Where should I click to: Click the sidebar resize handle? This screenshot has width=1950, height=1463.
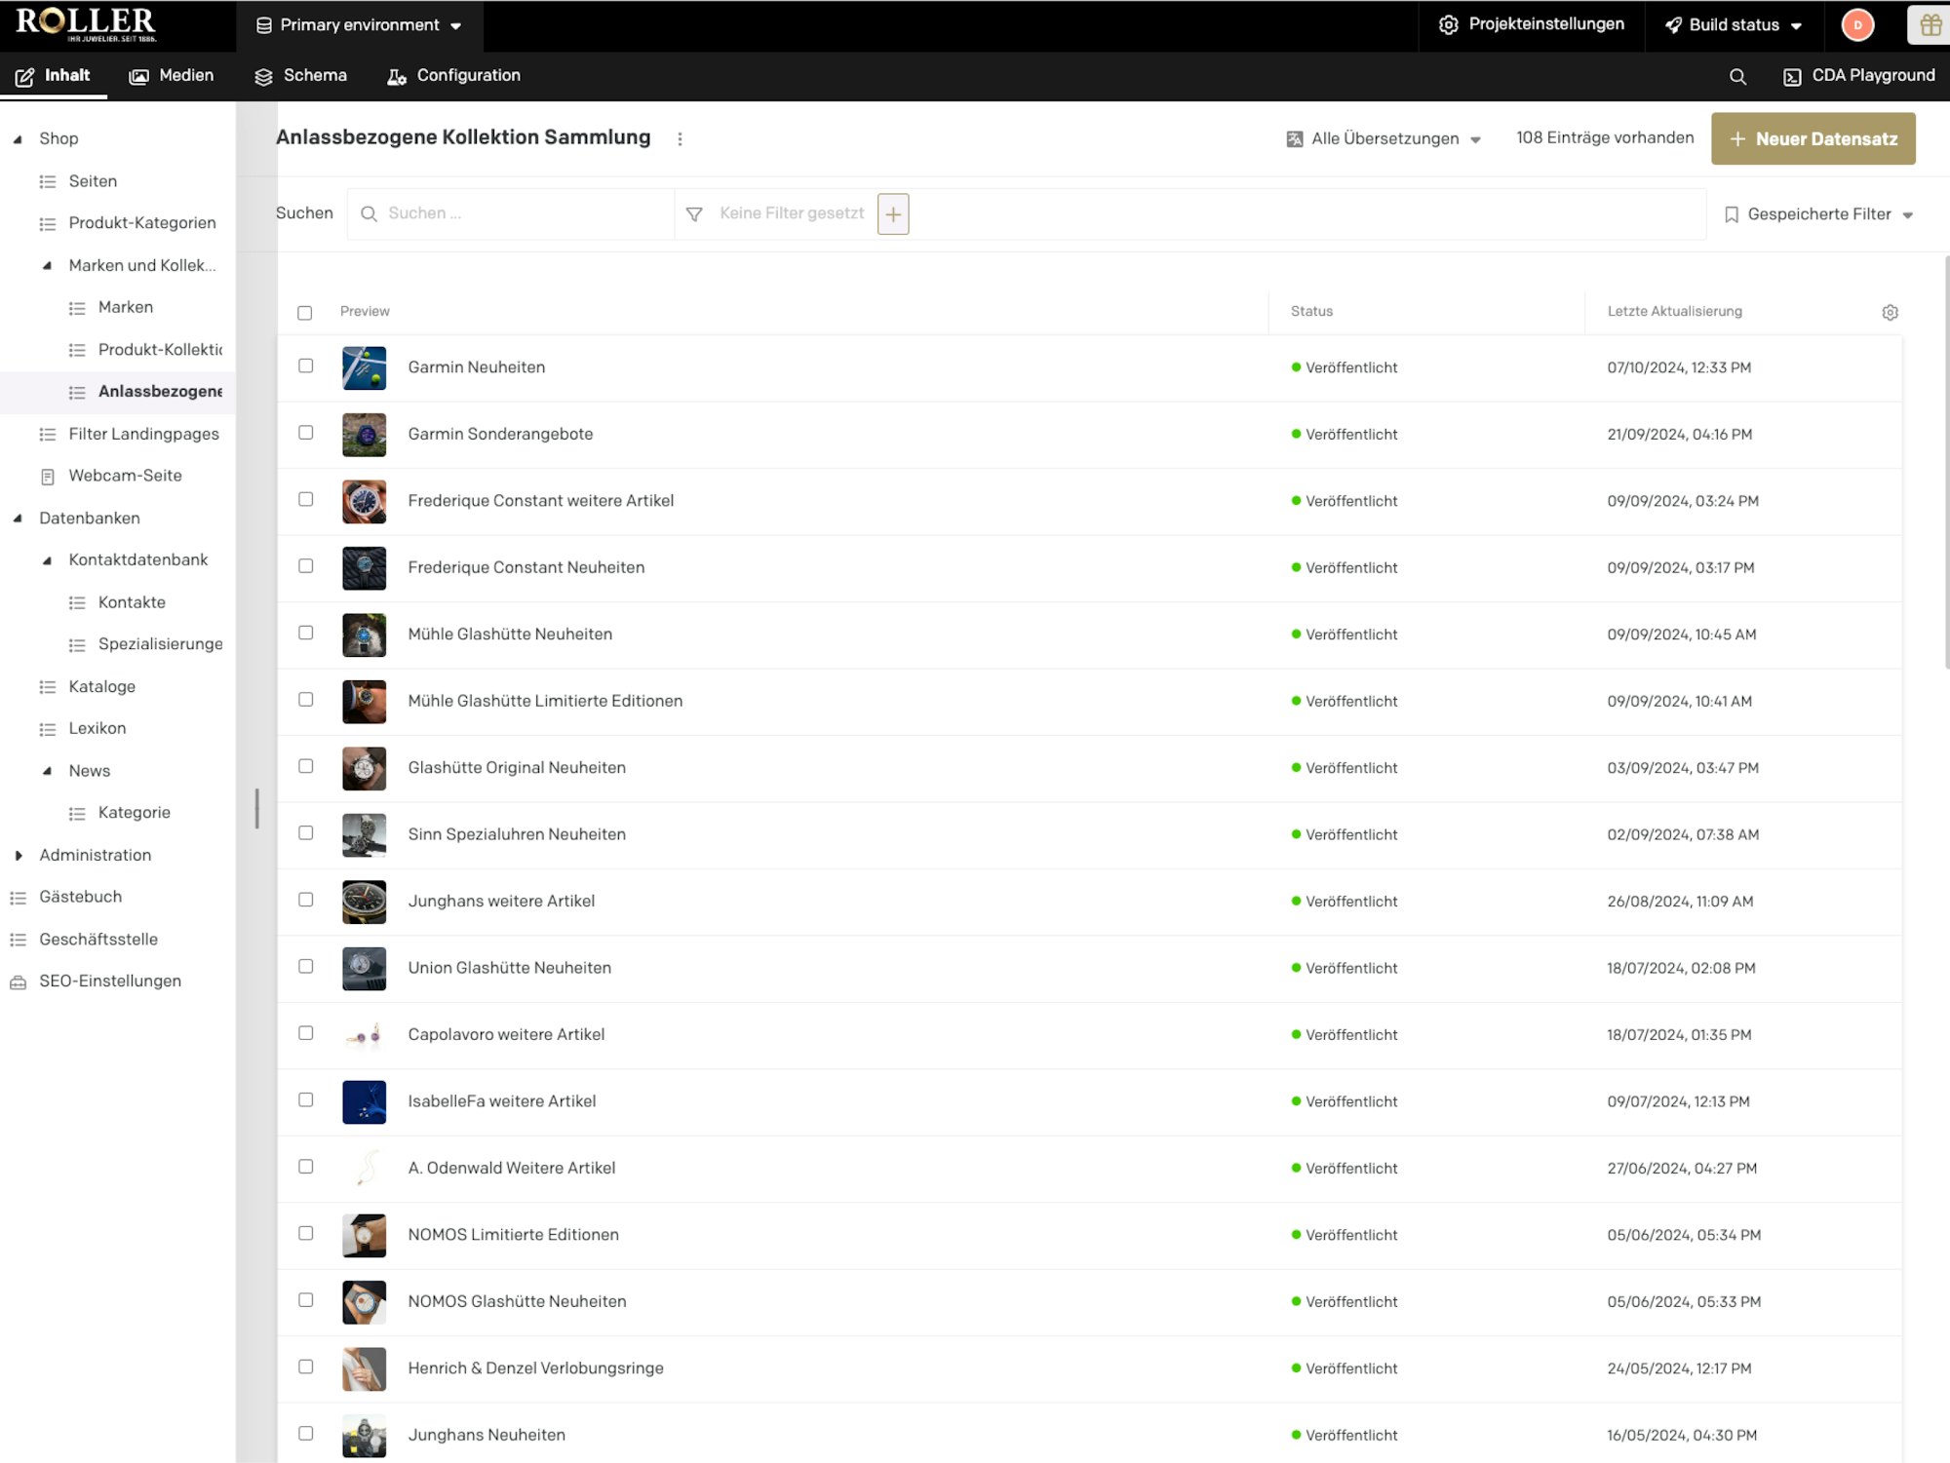click(x=256, y=809)
